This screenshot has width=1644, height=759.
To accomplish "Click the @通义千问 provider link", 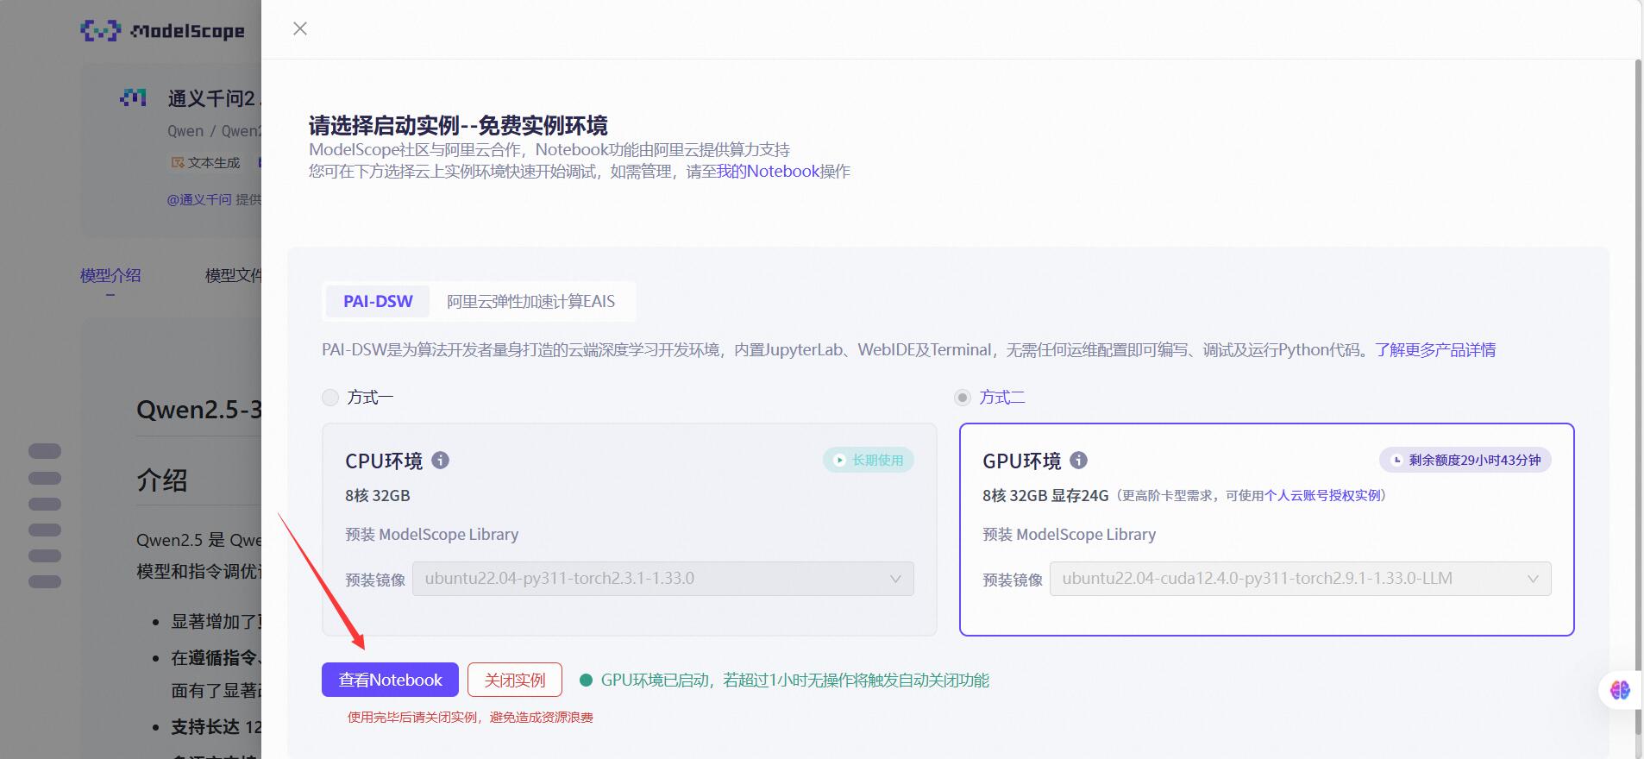I will (199, 199).
